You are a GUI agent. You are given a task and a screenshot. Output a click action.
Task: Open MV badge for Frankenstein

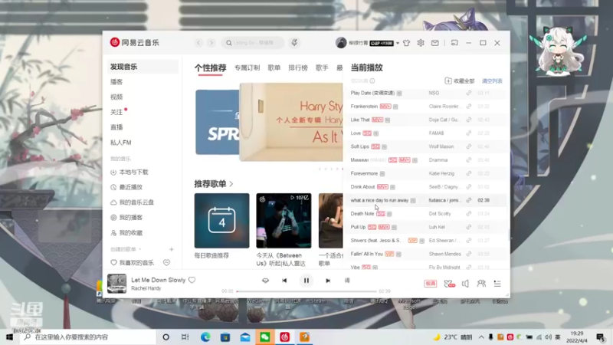click(385, 107)
